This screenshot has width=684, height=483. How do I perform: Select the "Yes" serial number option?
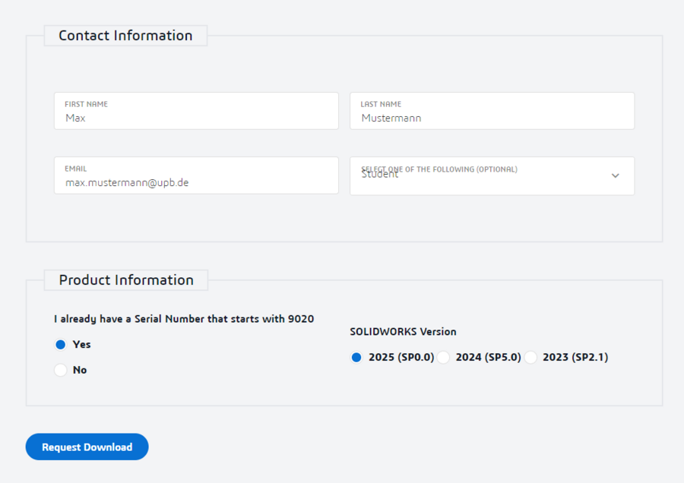60,344
